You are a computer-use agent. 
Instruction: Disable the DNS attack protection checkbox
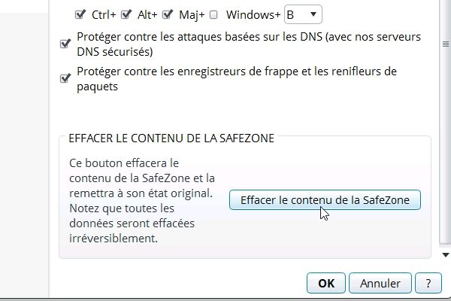coord(65,44)
